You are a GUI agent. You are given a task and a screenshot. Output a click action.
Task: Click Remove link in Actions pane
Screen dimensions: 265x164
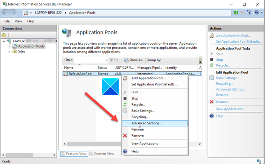[222, 102]
